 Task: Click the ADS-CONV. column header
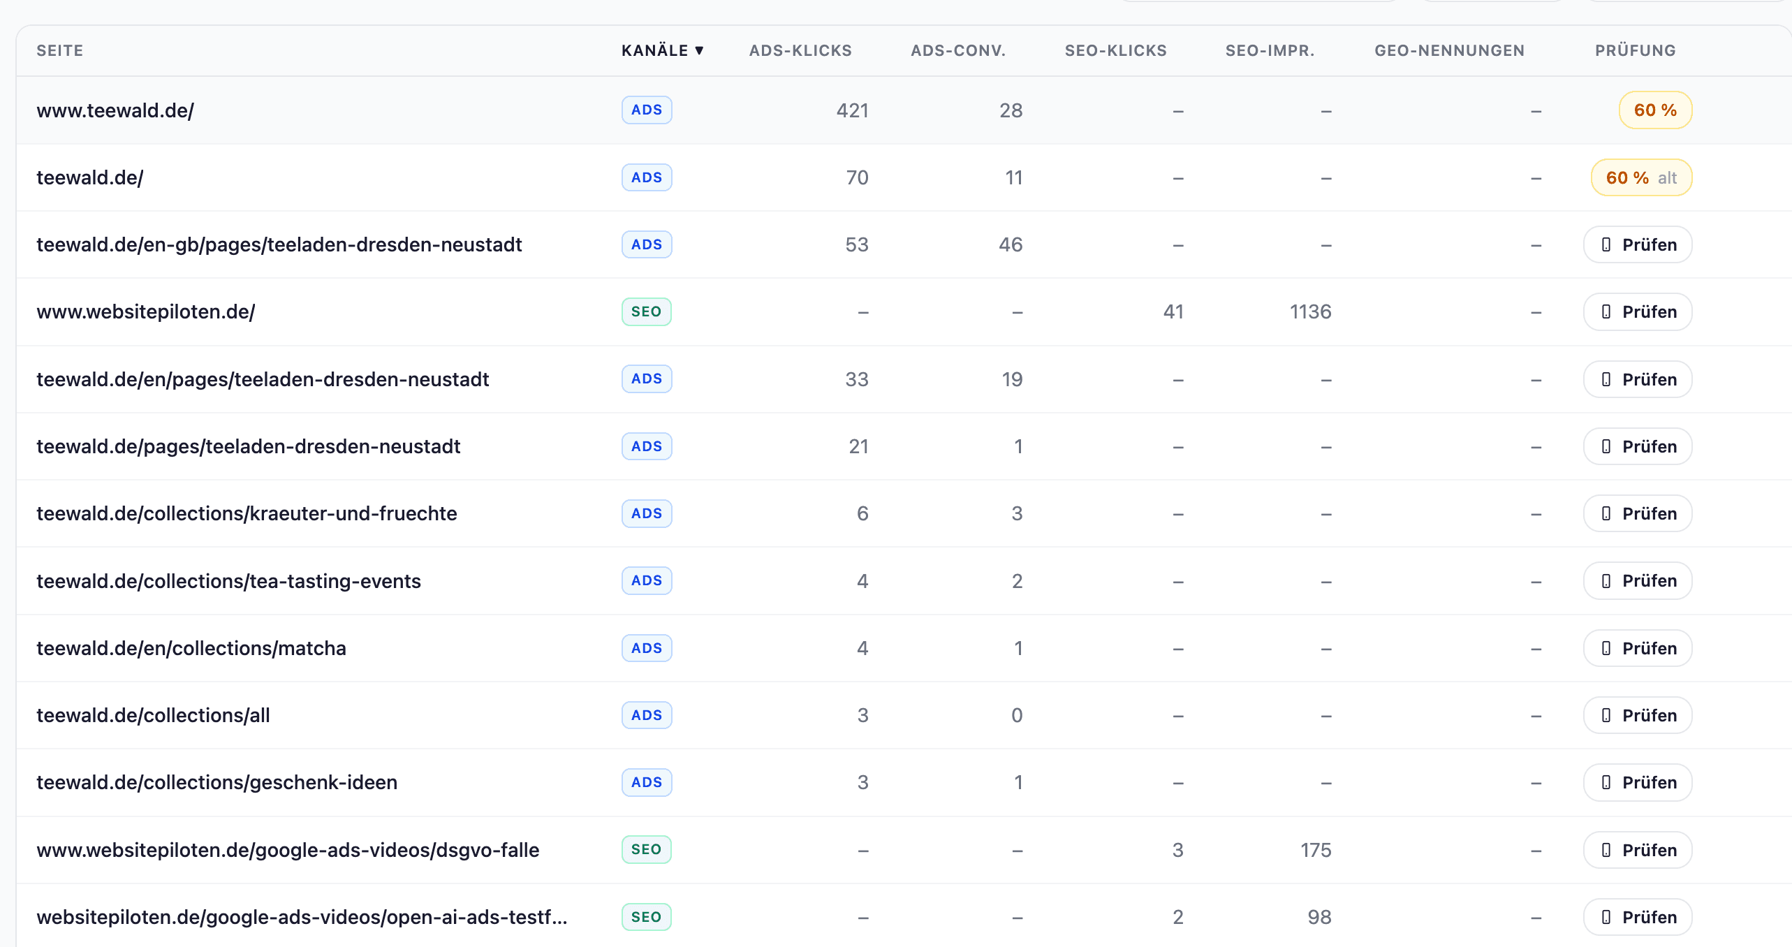coord(958,50)
